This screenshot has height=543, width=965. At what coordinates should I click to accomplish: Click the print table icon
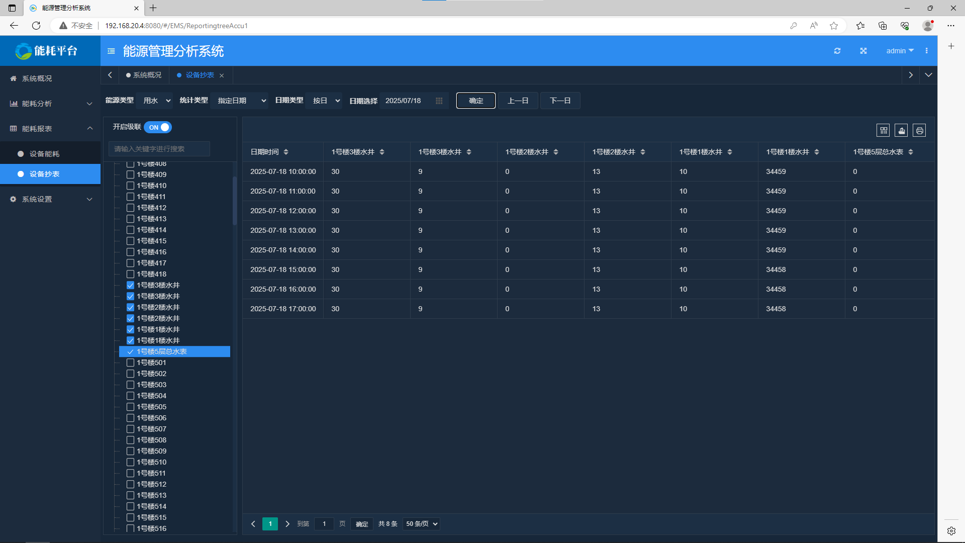pyautogui.click(x=919, y=131)
